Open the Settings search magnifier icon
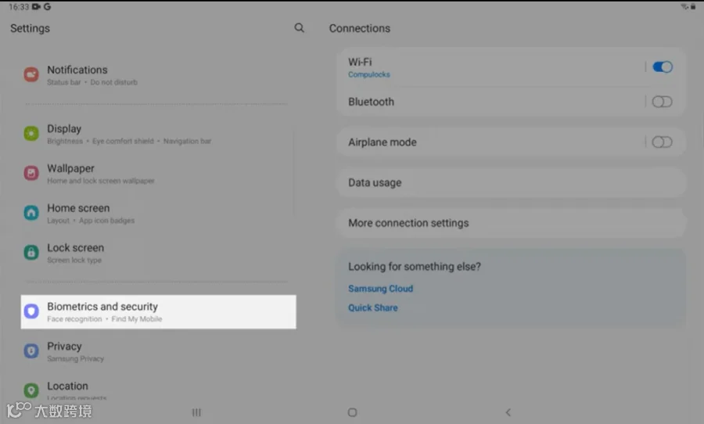The height and width of the screenshot is (424, 704). pyautogui.click(x=300, y=28)
